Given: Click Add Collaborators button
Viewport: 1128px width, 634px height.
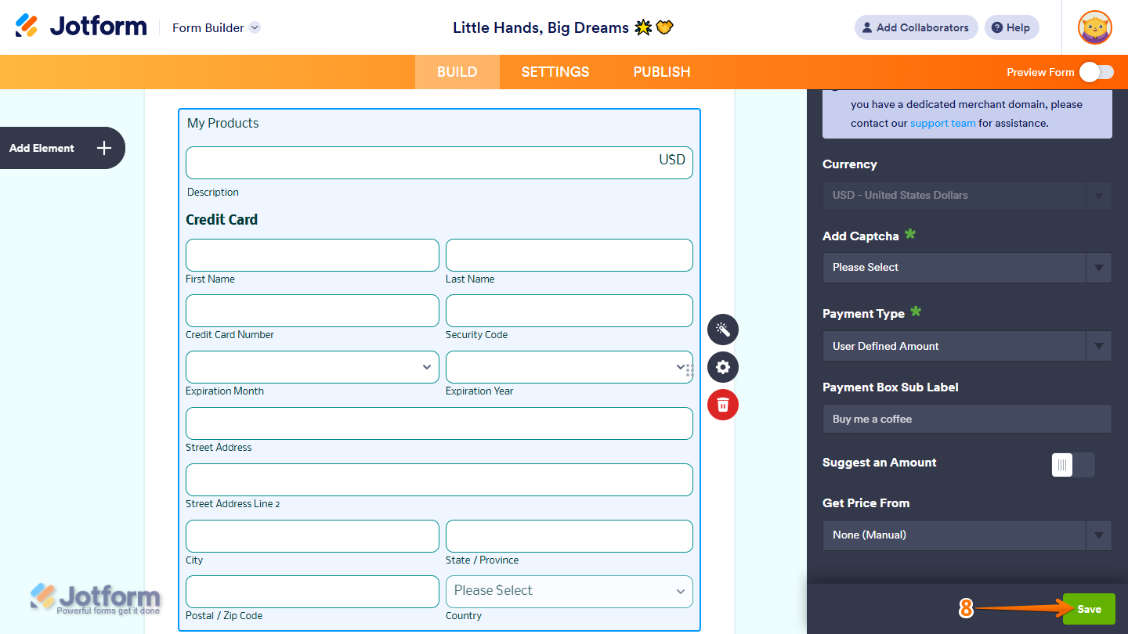Looking at the screenshot, I should pyautogui.click(x=916, y=27).
